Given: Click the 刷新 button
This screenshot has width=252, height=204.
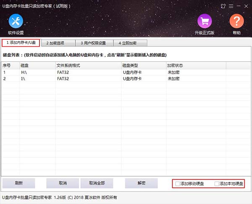Looking at the screenshot, I should (18, 183).
